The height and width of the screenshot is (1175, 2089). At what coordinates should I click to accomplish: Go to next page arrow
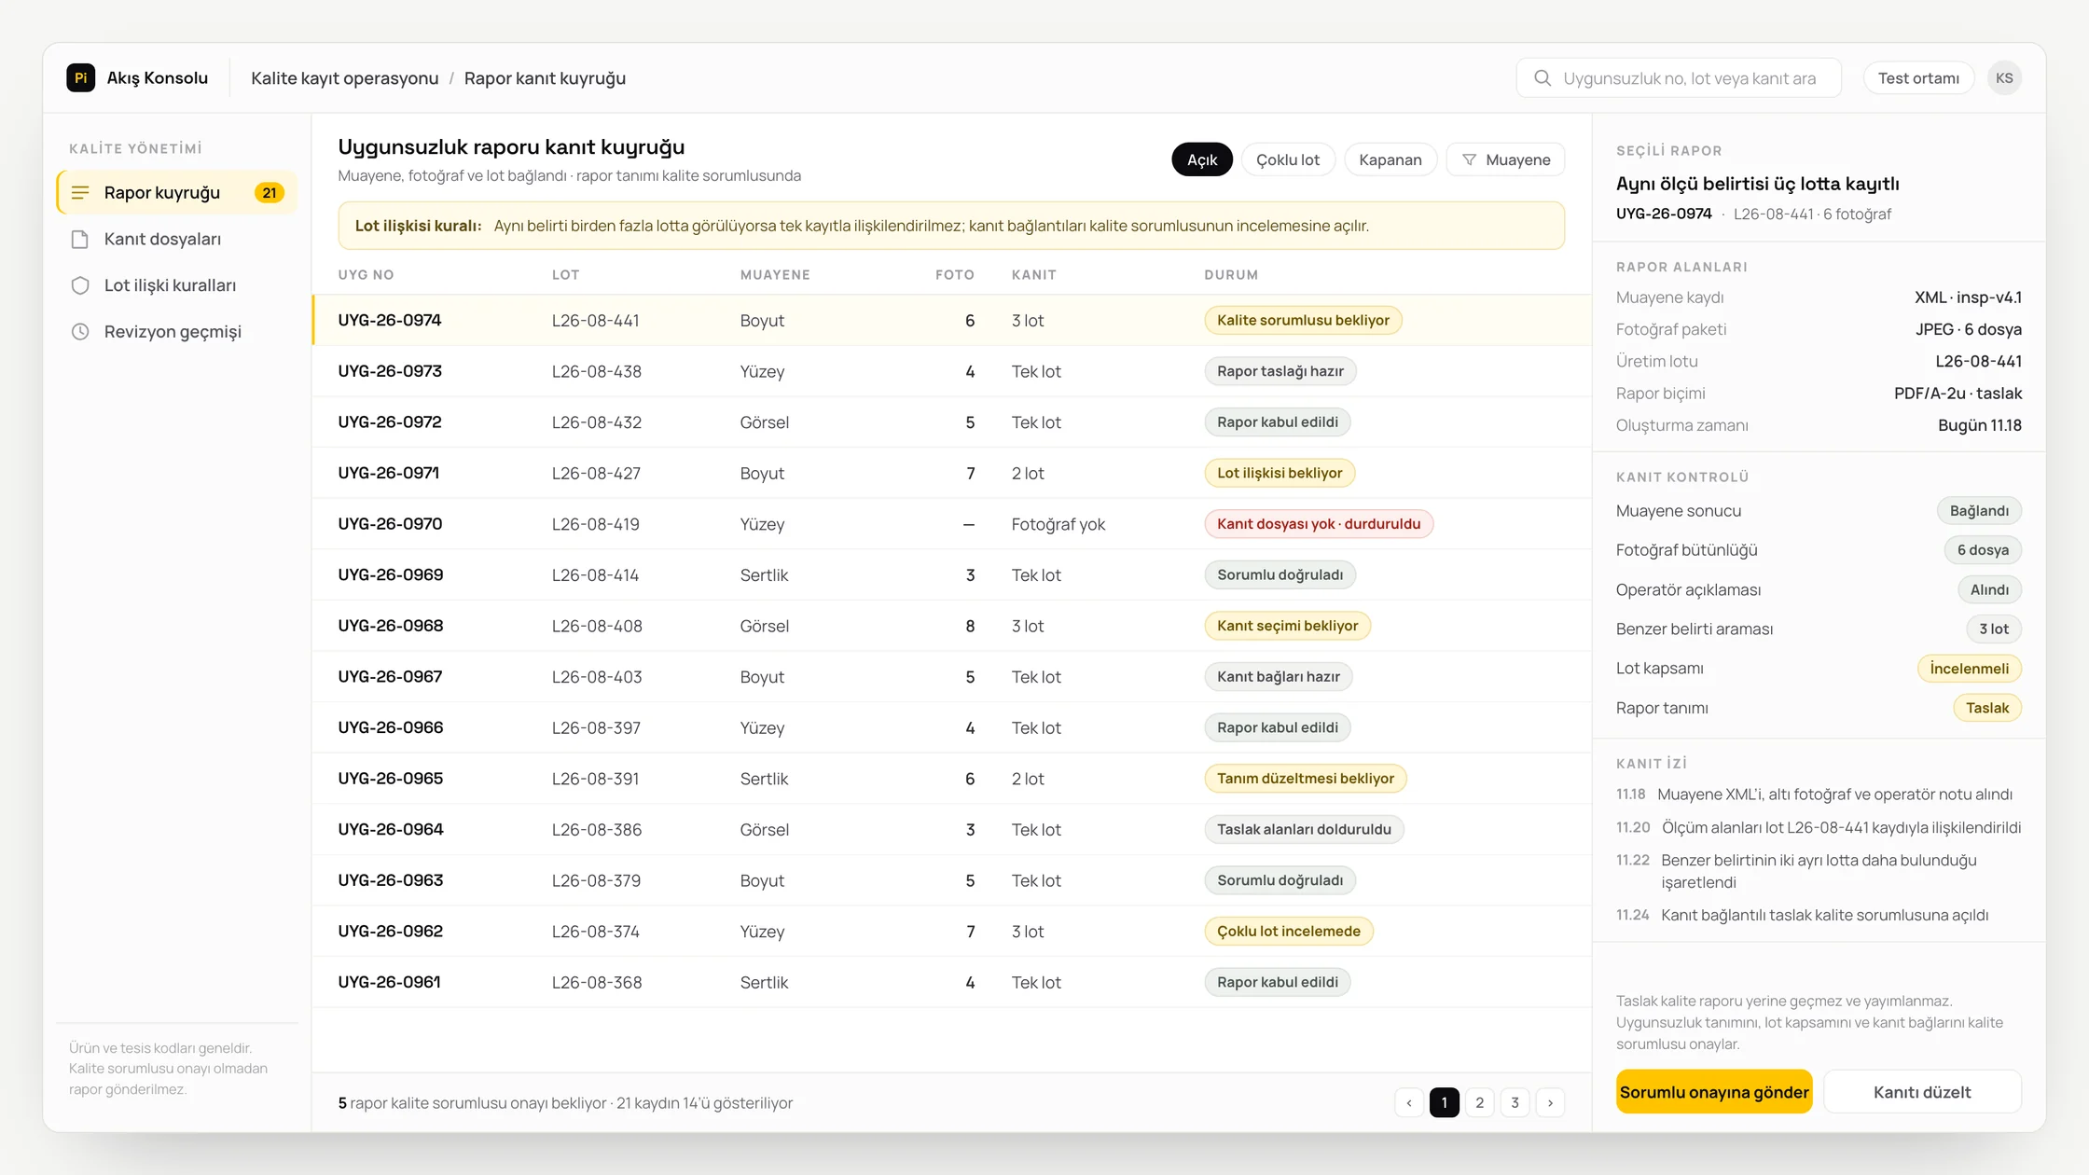point(1551,1102)
